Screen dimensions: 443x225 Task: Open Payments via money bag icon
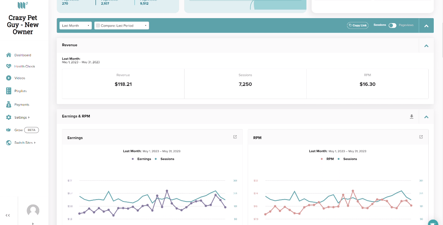tap(9, 104)
